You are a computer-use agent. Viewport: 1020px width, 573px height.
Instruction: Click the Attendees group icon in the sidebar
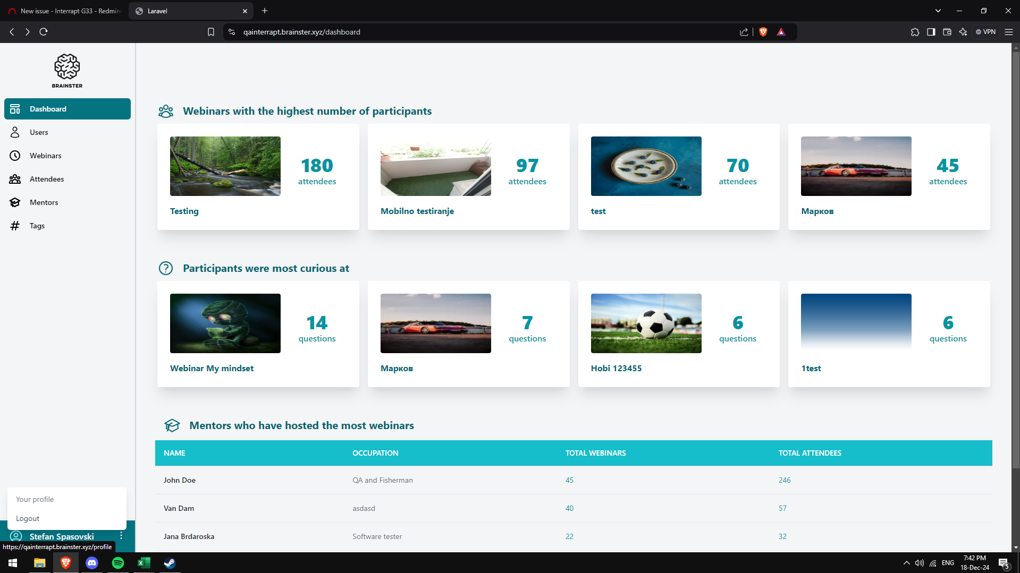[15, 179]
